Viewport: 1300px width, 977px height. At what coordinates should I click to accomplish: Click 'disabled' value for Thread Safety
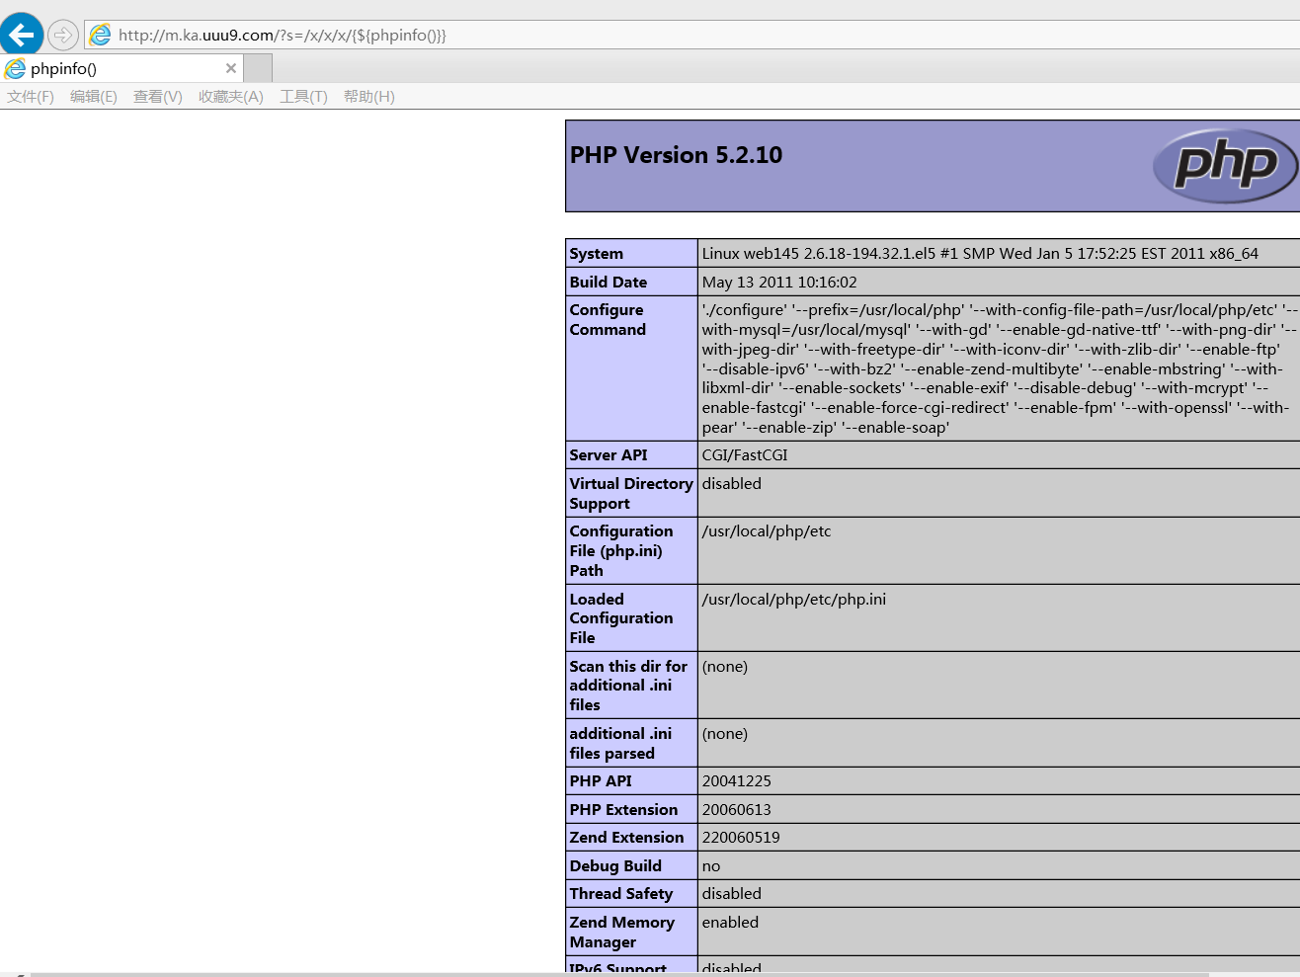tap(732, 894)
